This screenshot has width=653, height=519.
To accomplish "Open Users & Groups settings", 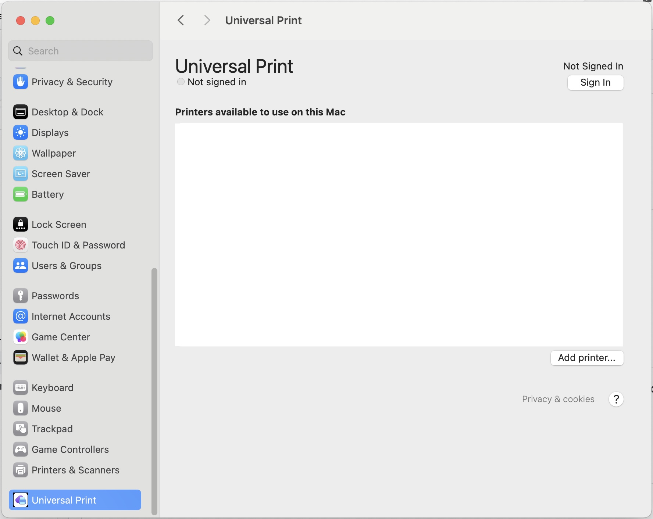I will click(67, 265).
